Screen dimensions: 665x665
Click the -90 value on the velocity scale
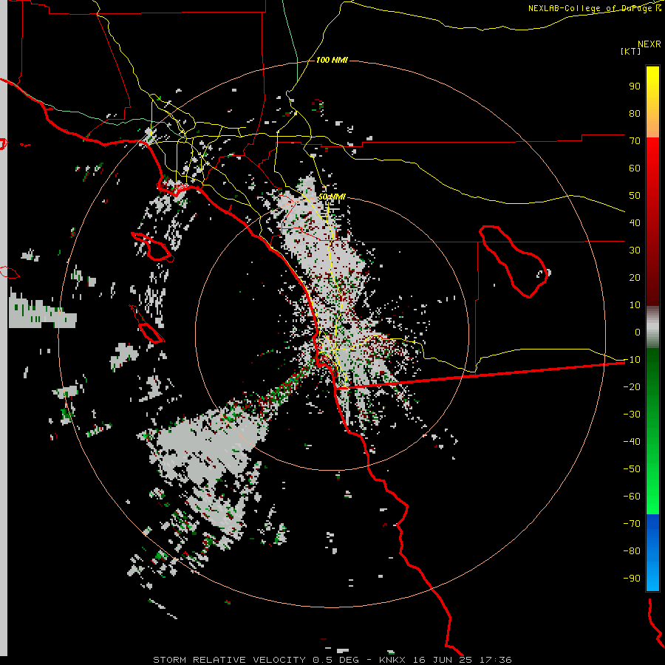(632, 579)
